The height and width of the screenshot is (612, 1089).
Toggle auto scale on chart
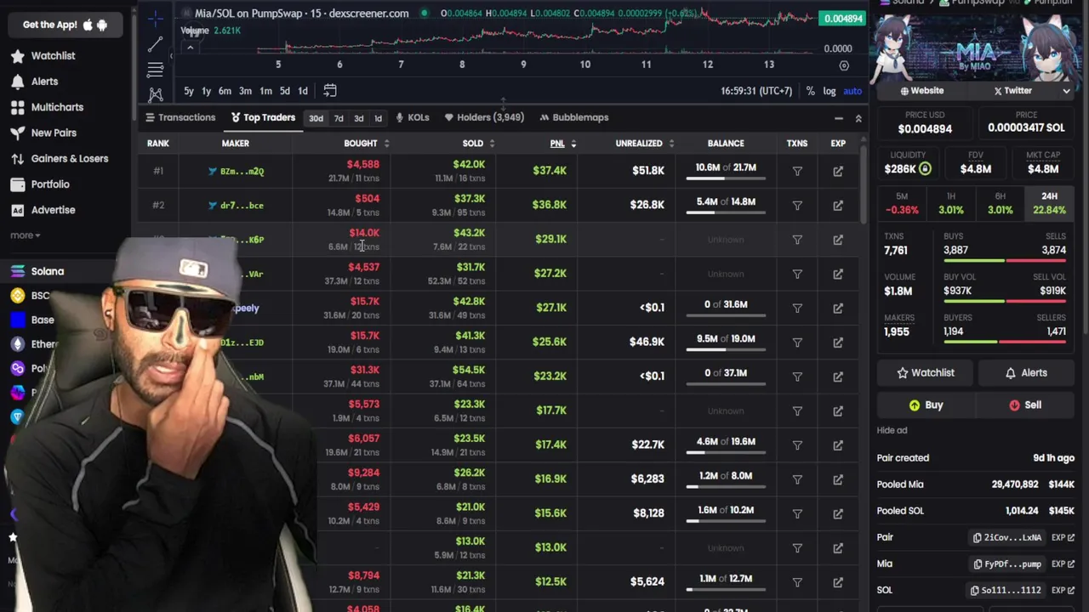pos(852,91)
